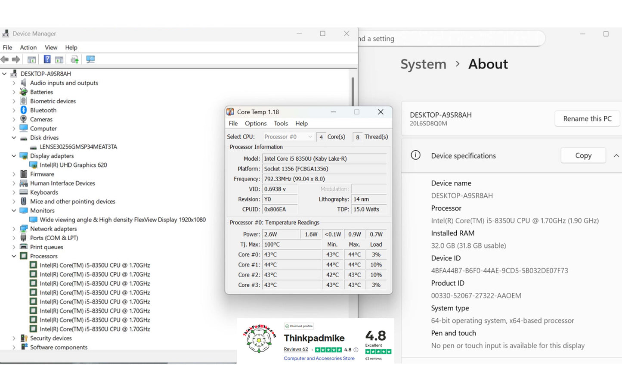Click the Lithography 14 nm value
Image resolution: width=622 pixels, height=391 pixels.
click(369, 199)
